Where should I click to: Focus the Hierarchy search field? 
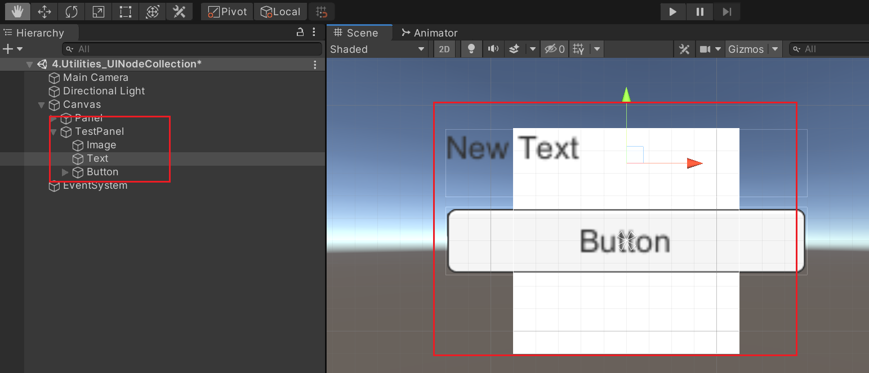click(x=191, y=49)
